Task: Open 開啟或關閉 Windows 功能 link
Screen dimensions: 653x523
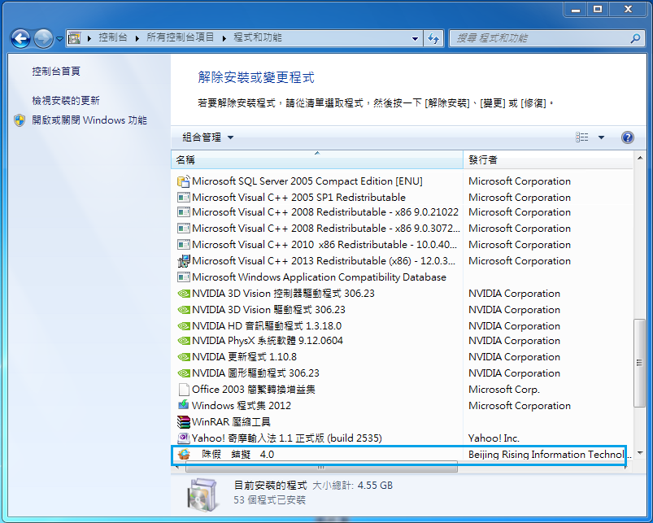Action: 89,120
